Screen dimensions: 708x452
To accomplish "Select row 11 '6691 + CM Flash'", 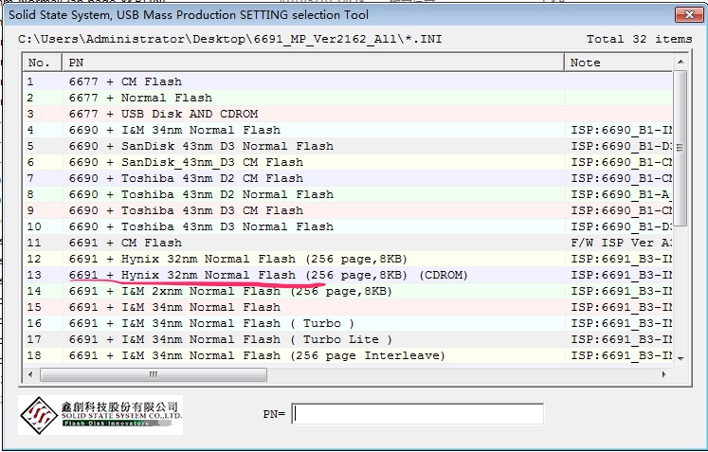I will tap(348, 243).
